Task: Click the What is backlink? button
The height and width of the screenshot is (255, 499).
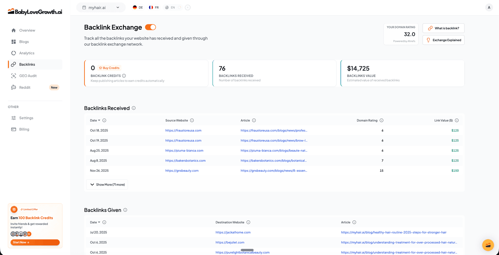Action: click(443, 28)
